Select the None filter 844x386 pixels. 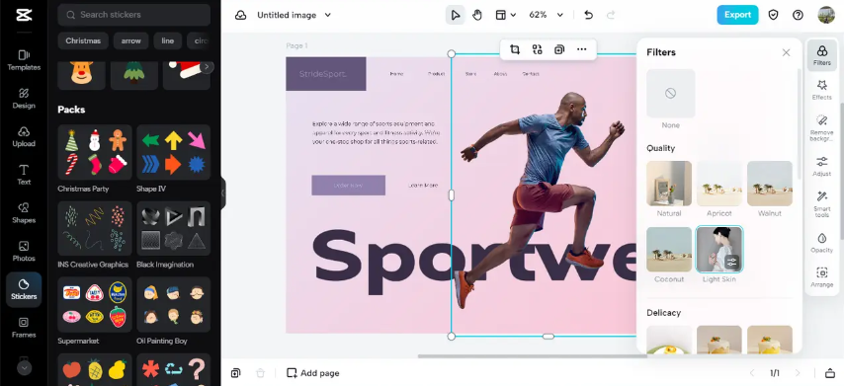click(x=670, y=93)
